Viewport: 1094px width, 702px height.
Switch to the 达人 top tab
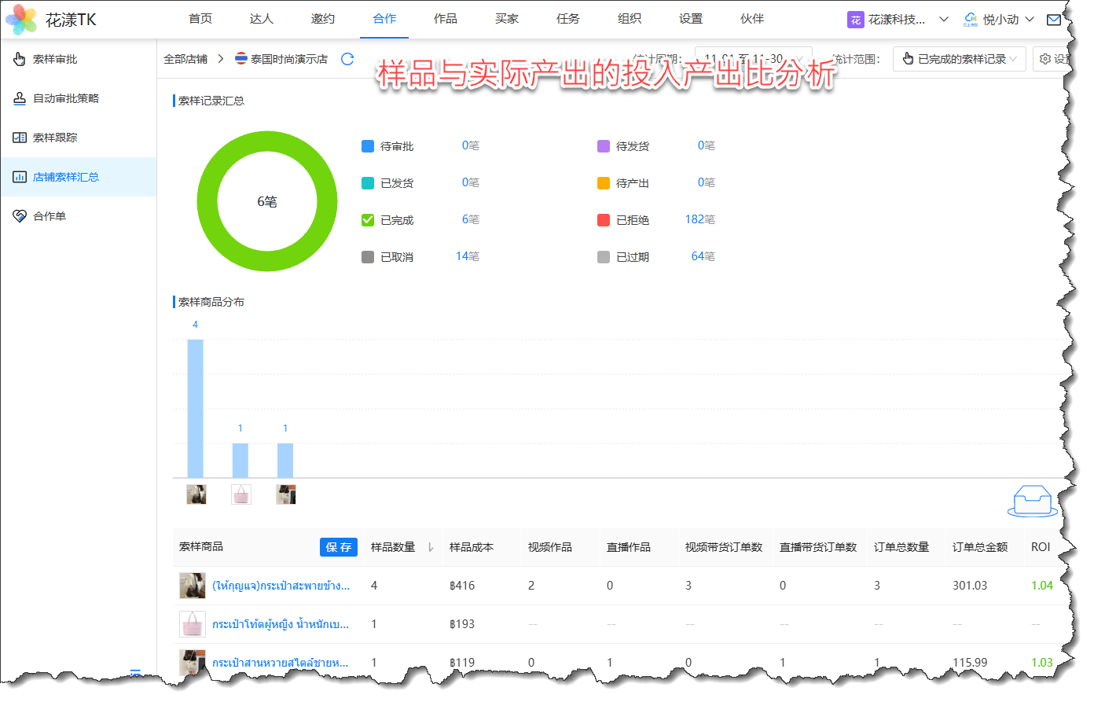point(261,19)
